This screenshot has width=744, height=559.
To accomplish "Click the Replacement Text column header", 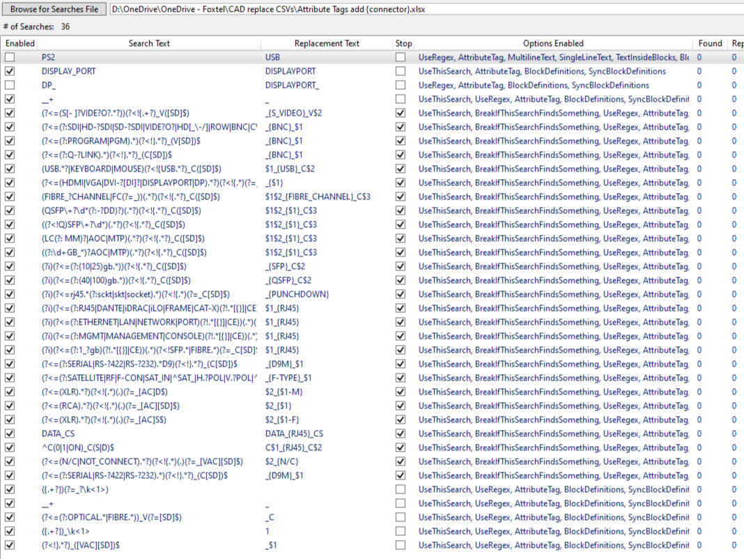I will pyautogui.click(x=327, y=43).
